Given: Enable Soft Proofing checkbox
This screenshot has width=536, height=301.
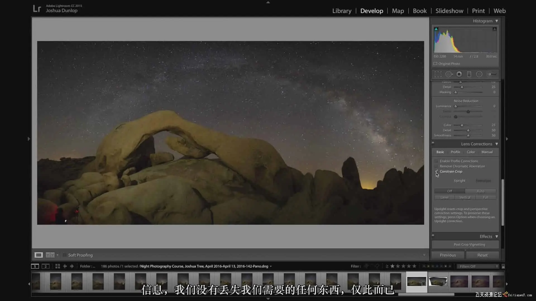Looking at the screenshot, I should (64, 255).
